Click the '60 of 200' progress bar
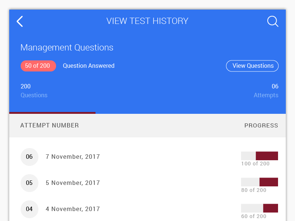This screenshot has height=221, width=295. pos(260,208)
